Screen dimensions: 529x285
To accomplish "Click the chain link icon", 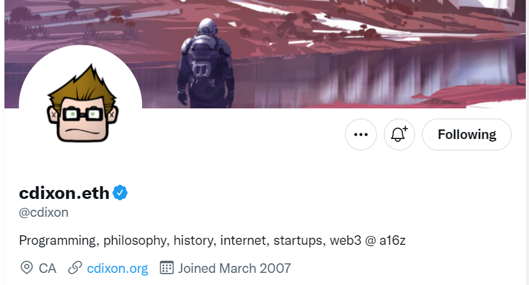I will tap(75, 268).
